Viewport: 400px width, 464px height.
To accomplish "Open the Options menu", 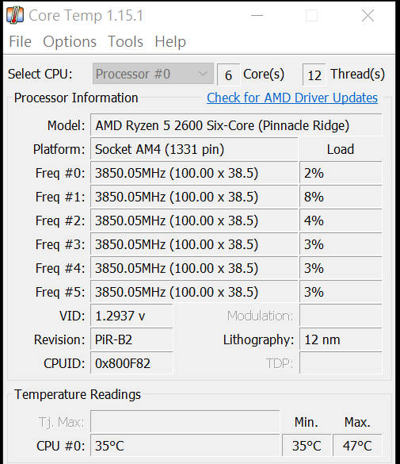I will [x=70, y=41].
